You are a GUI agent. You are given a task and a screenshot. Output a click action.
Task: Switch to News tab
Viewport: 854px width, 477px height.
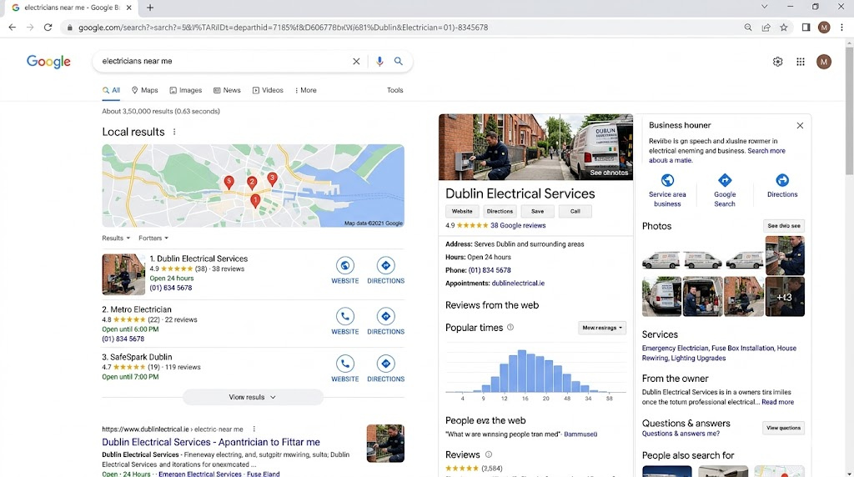227,90
